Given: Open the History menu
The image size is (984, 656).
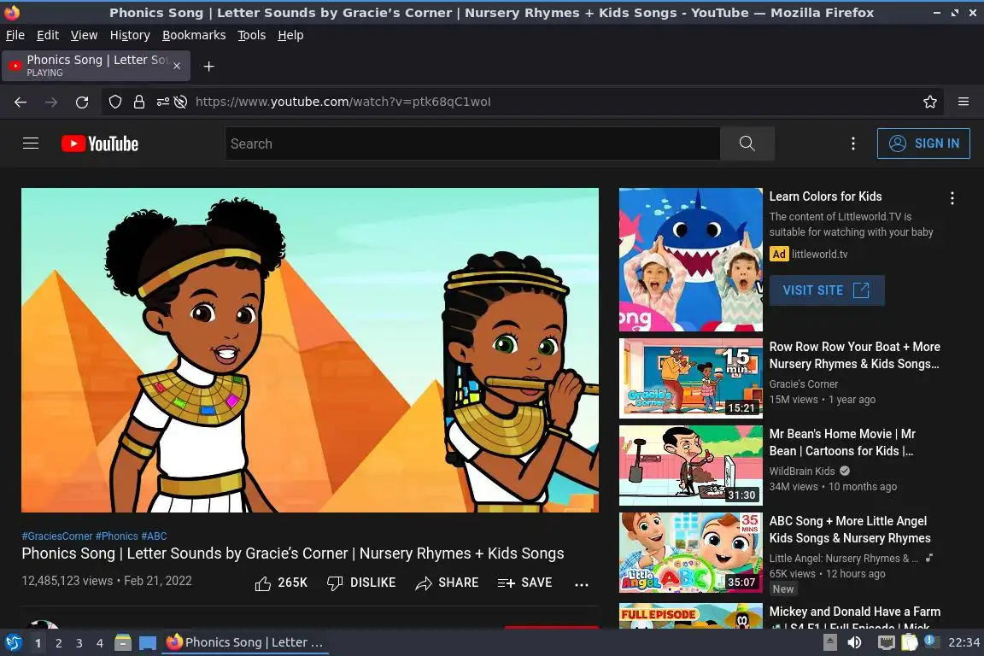Looking at the screenshot, I should coord(130,35).
